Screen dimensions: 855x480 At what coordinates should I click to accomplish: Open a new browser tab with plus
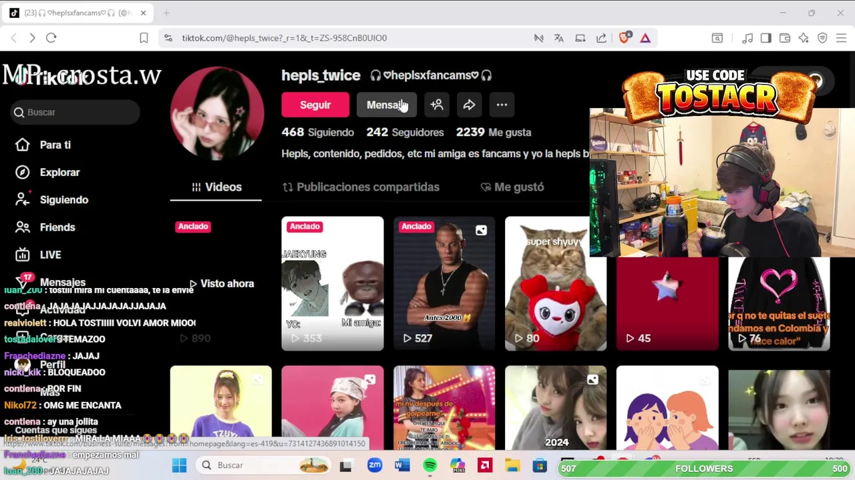tap(166, 13)
